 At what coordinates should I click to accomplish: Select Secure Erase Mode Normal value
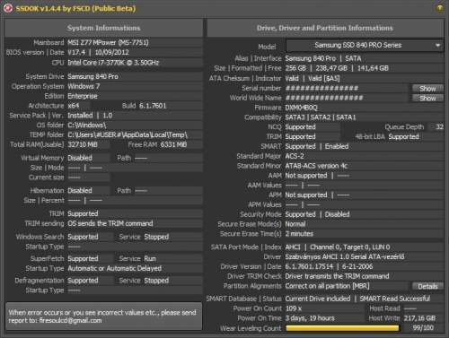295,224
